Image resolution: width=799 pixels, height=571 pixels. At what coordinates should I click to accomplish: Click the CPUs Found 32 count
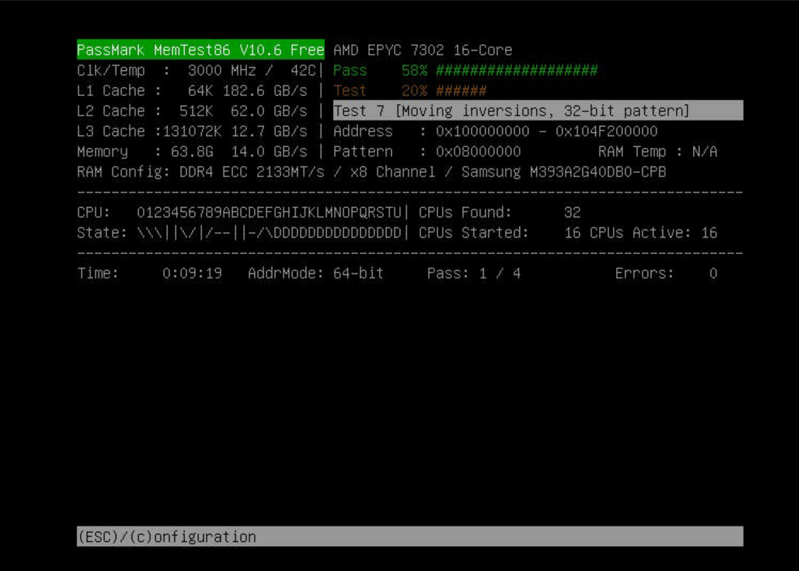(x=571, y=212)
